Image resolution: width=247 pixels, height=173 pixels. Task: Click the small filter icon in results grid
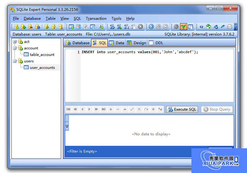pos(67,126)
